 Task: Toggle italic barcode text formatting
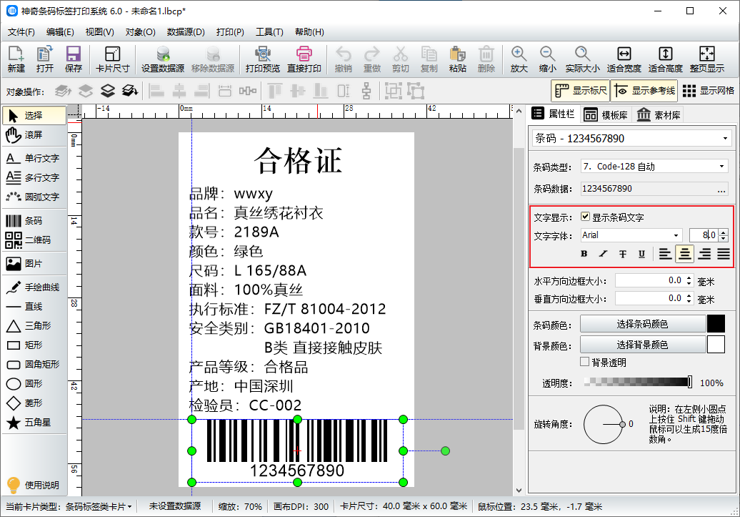point(603,254)
